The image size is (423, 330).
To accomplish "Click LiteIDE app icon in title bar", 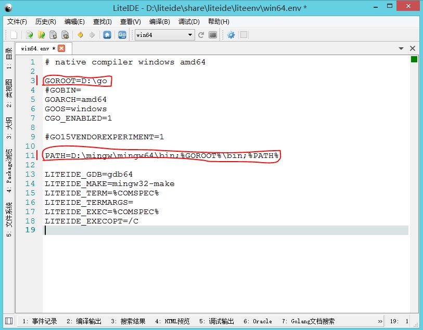I will tap(8, 8).
